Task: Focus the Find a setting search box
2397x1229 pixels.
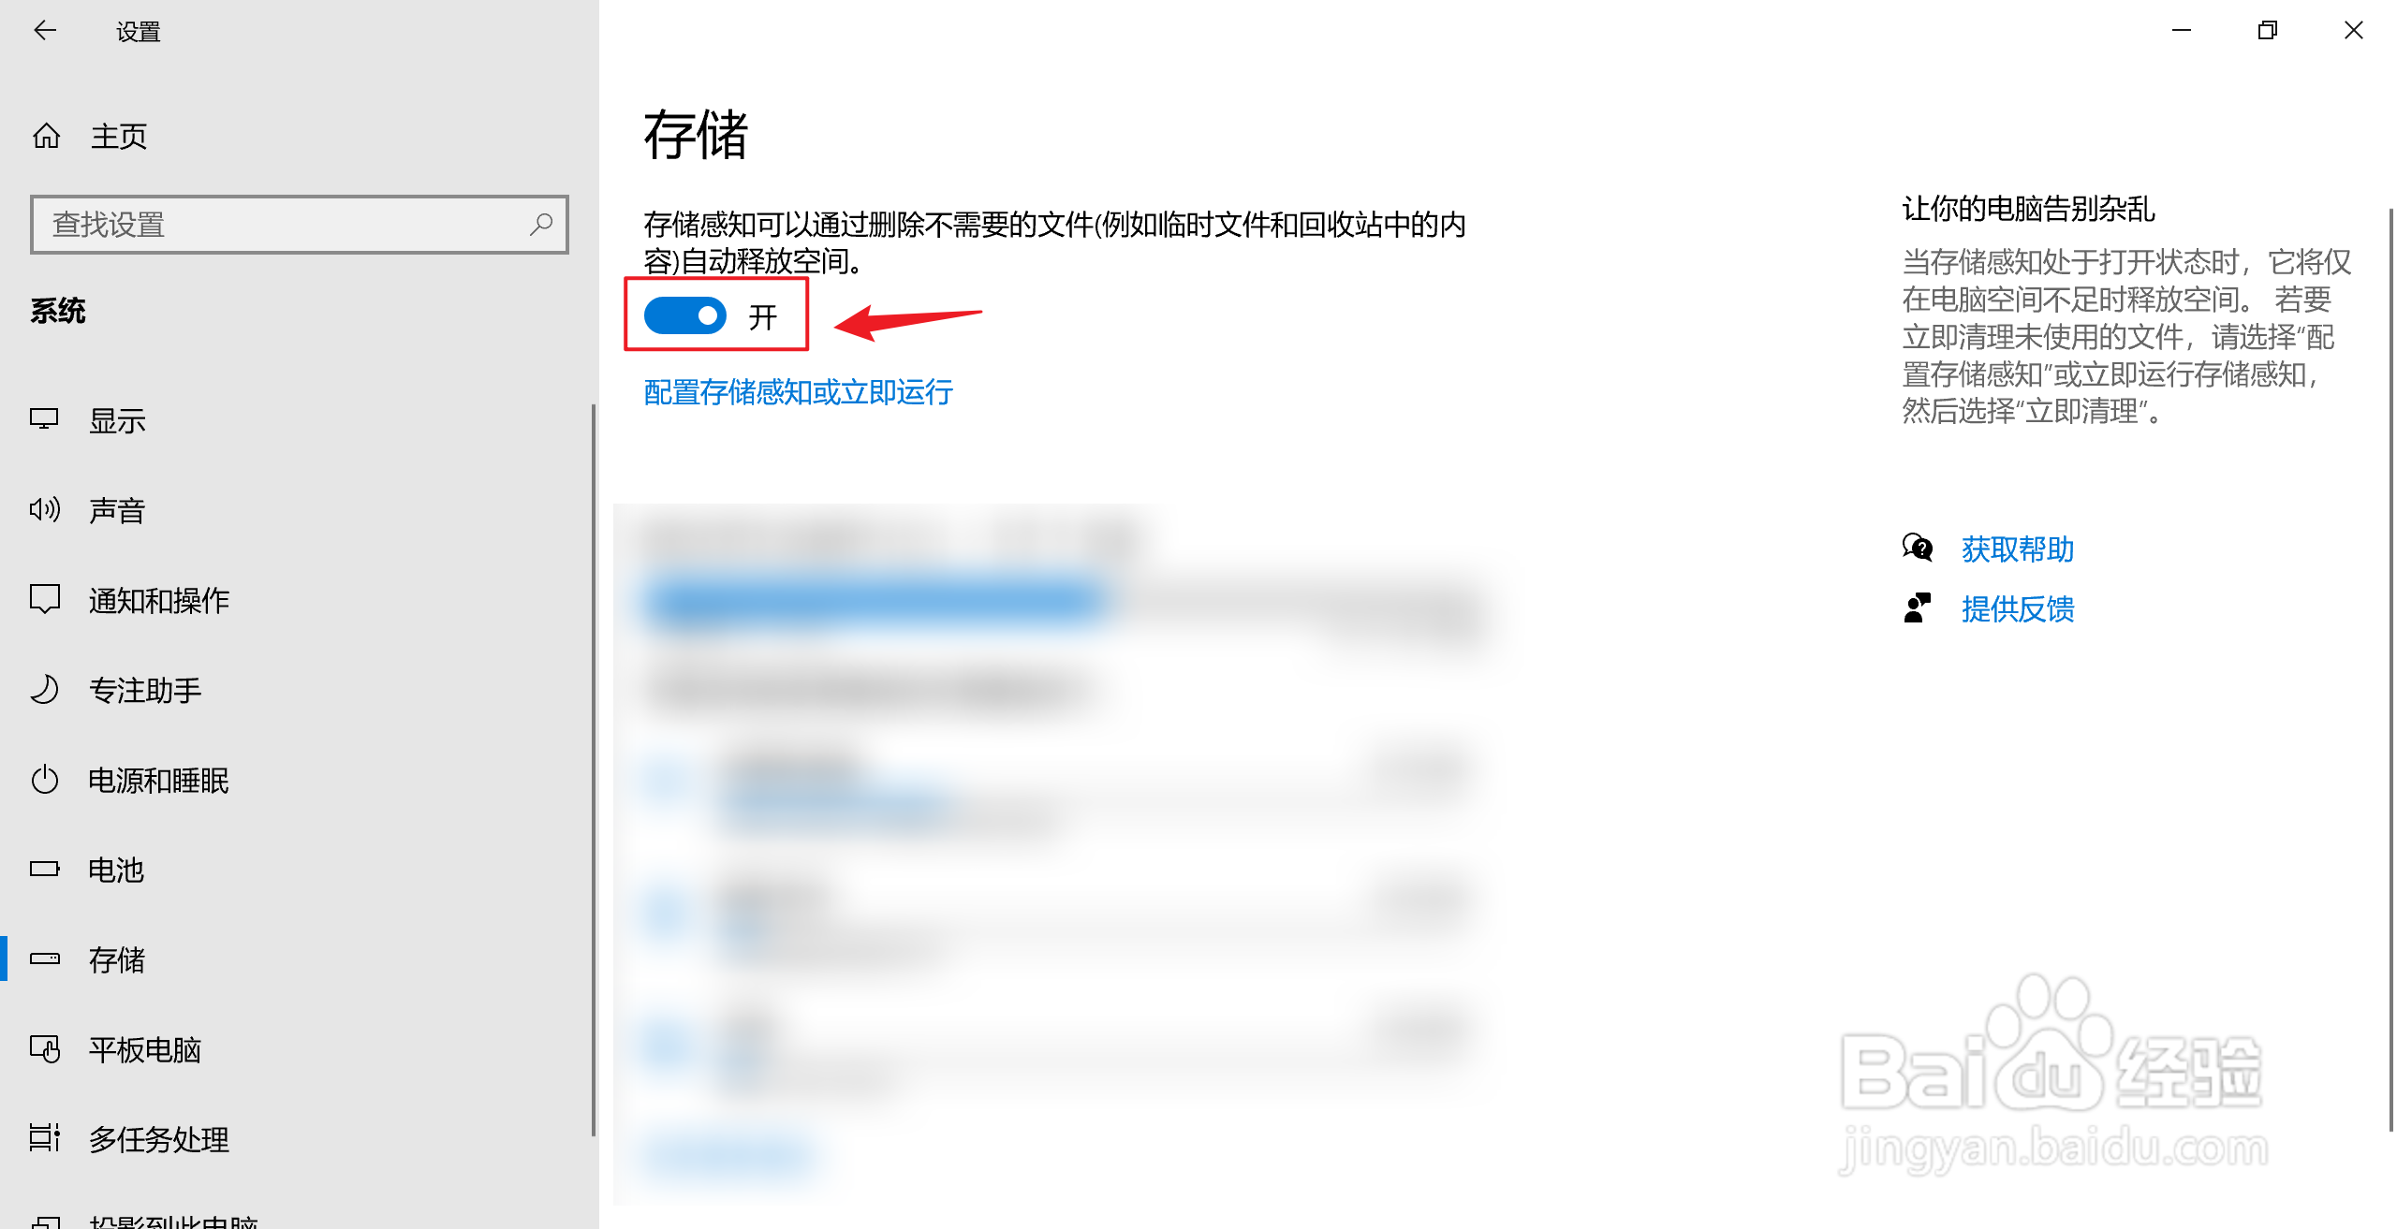Action: 300,225
